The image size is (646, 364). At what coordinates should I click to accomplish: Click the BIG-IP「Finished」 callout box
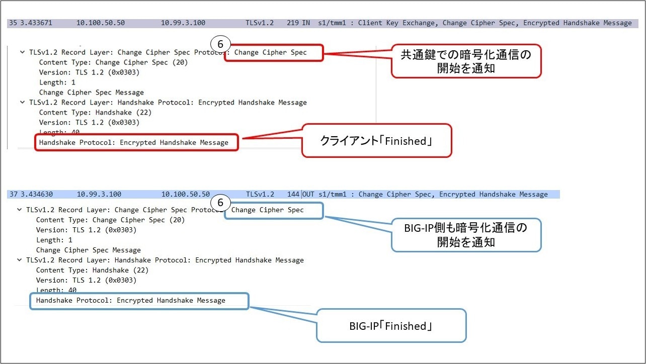click(391, 326)
